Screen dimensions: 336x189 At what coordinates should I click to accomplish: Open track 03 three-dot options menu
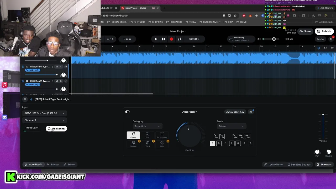point(52,81)
